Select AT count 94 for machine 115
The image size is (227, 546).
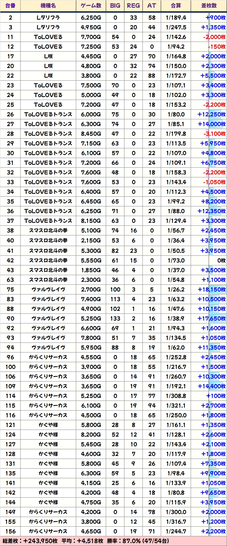152,405
